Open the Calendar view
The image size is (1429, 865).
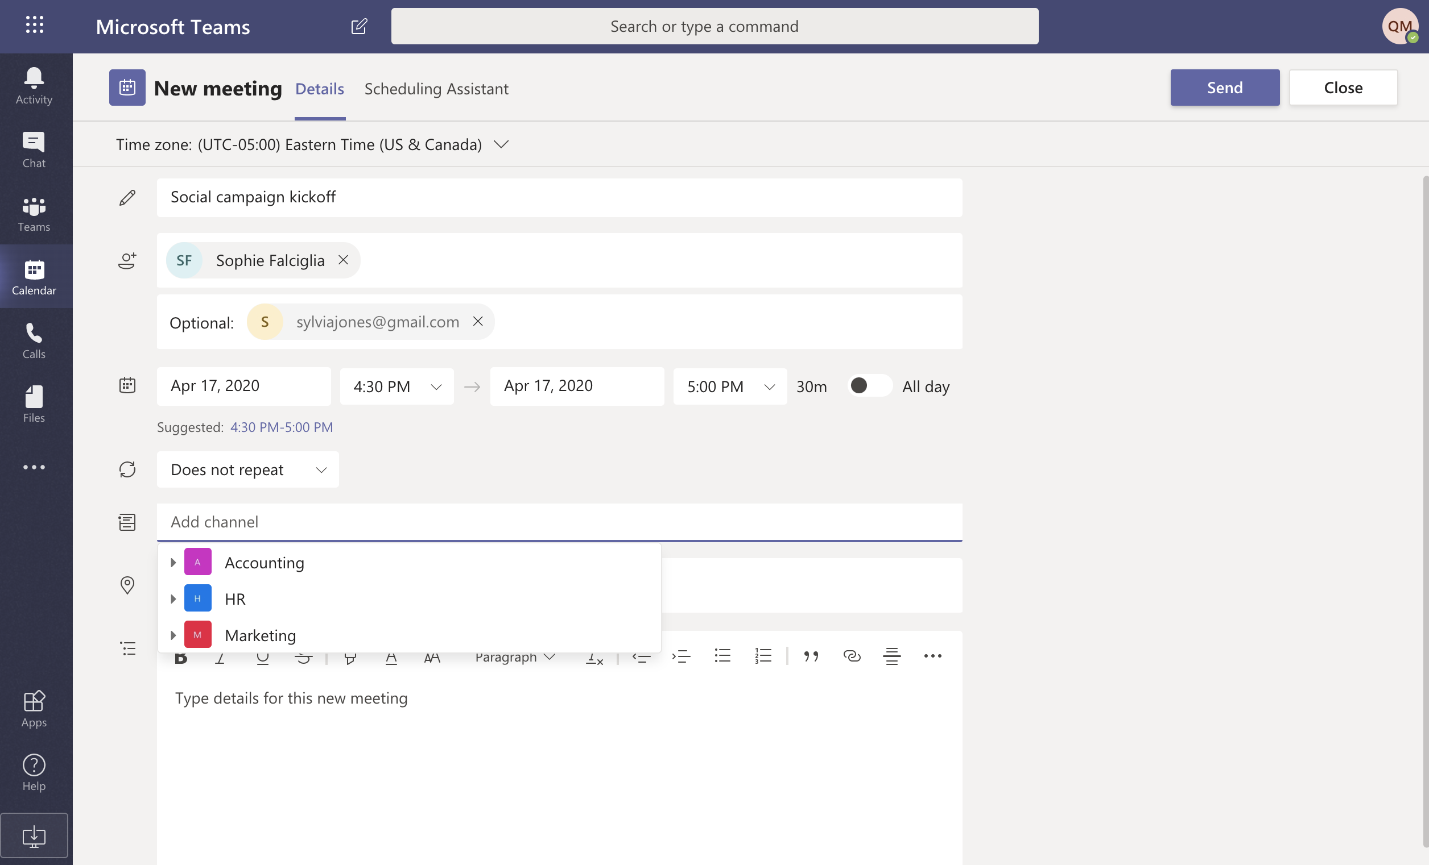(34, 276)
